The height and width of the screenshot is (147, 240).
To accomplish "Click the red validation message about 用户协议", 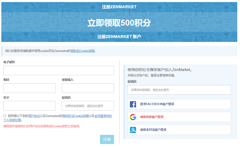I will (x=42, y=126).
